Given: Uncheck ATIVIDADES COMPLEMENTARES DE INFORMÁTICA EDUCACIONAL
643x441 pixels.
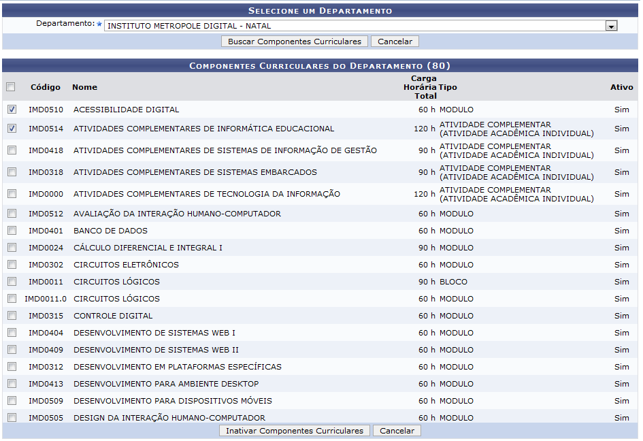Looking at the screenshot, I should click(x=10, y=128).
